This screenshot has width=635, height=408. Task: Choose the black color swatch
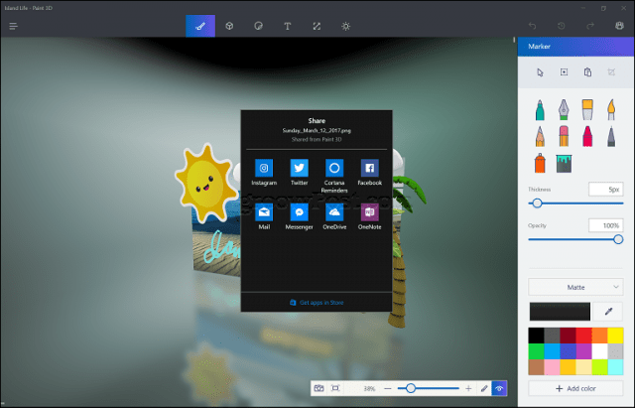pos(536,336)
